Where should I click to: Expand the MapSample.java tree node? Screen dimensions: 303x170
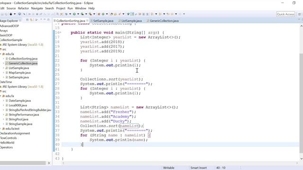pyautogui.click(x=3, y=73)
